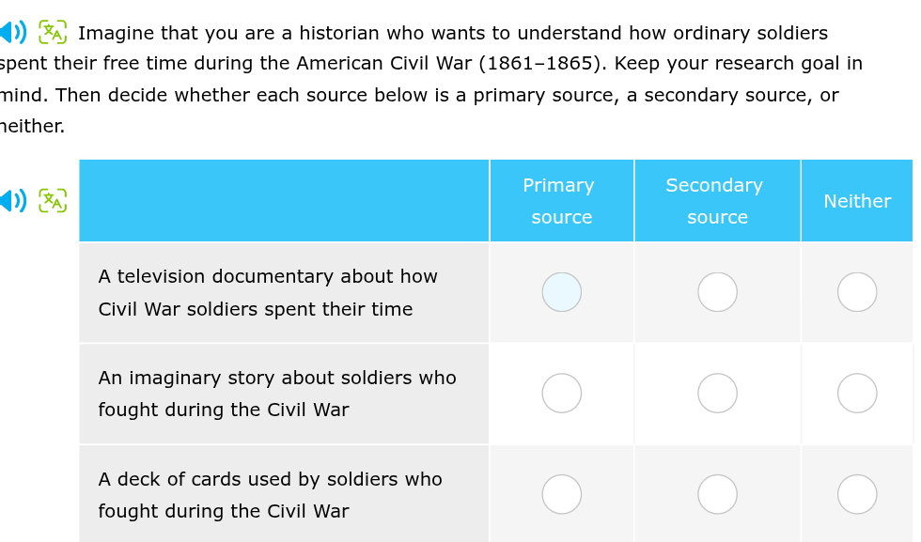
Task: Click the deck of cards row label
Action: click(x=270, y=495)
